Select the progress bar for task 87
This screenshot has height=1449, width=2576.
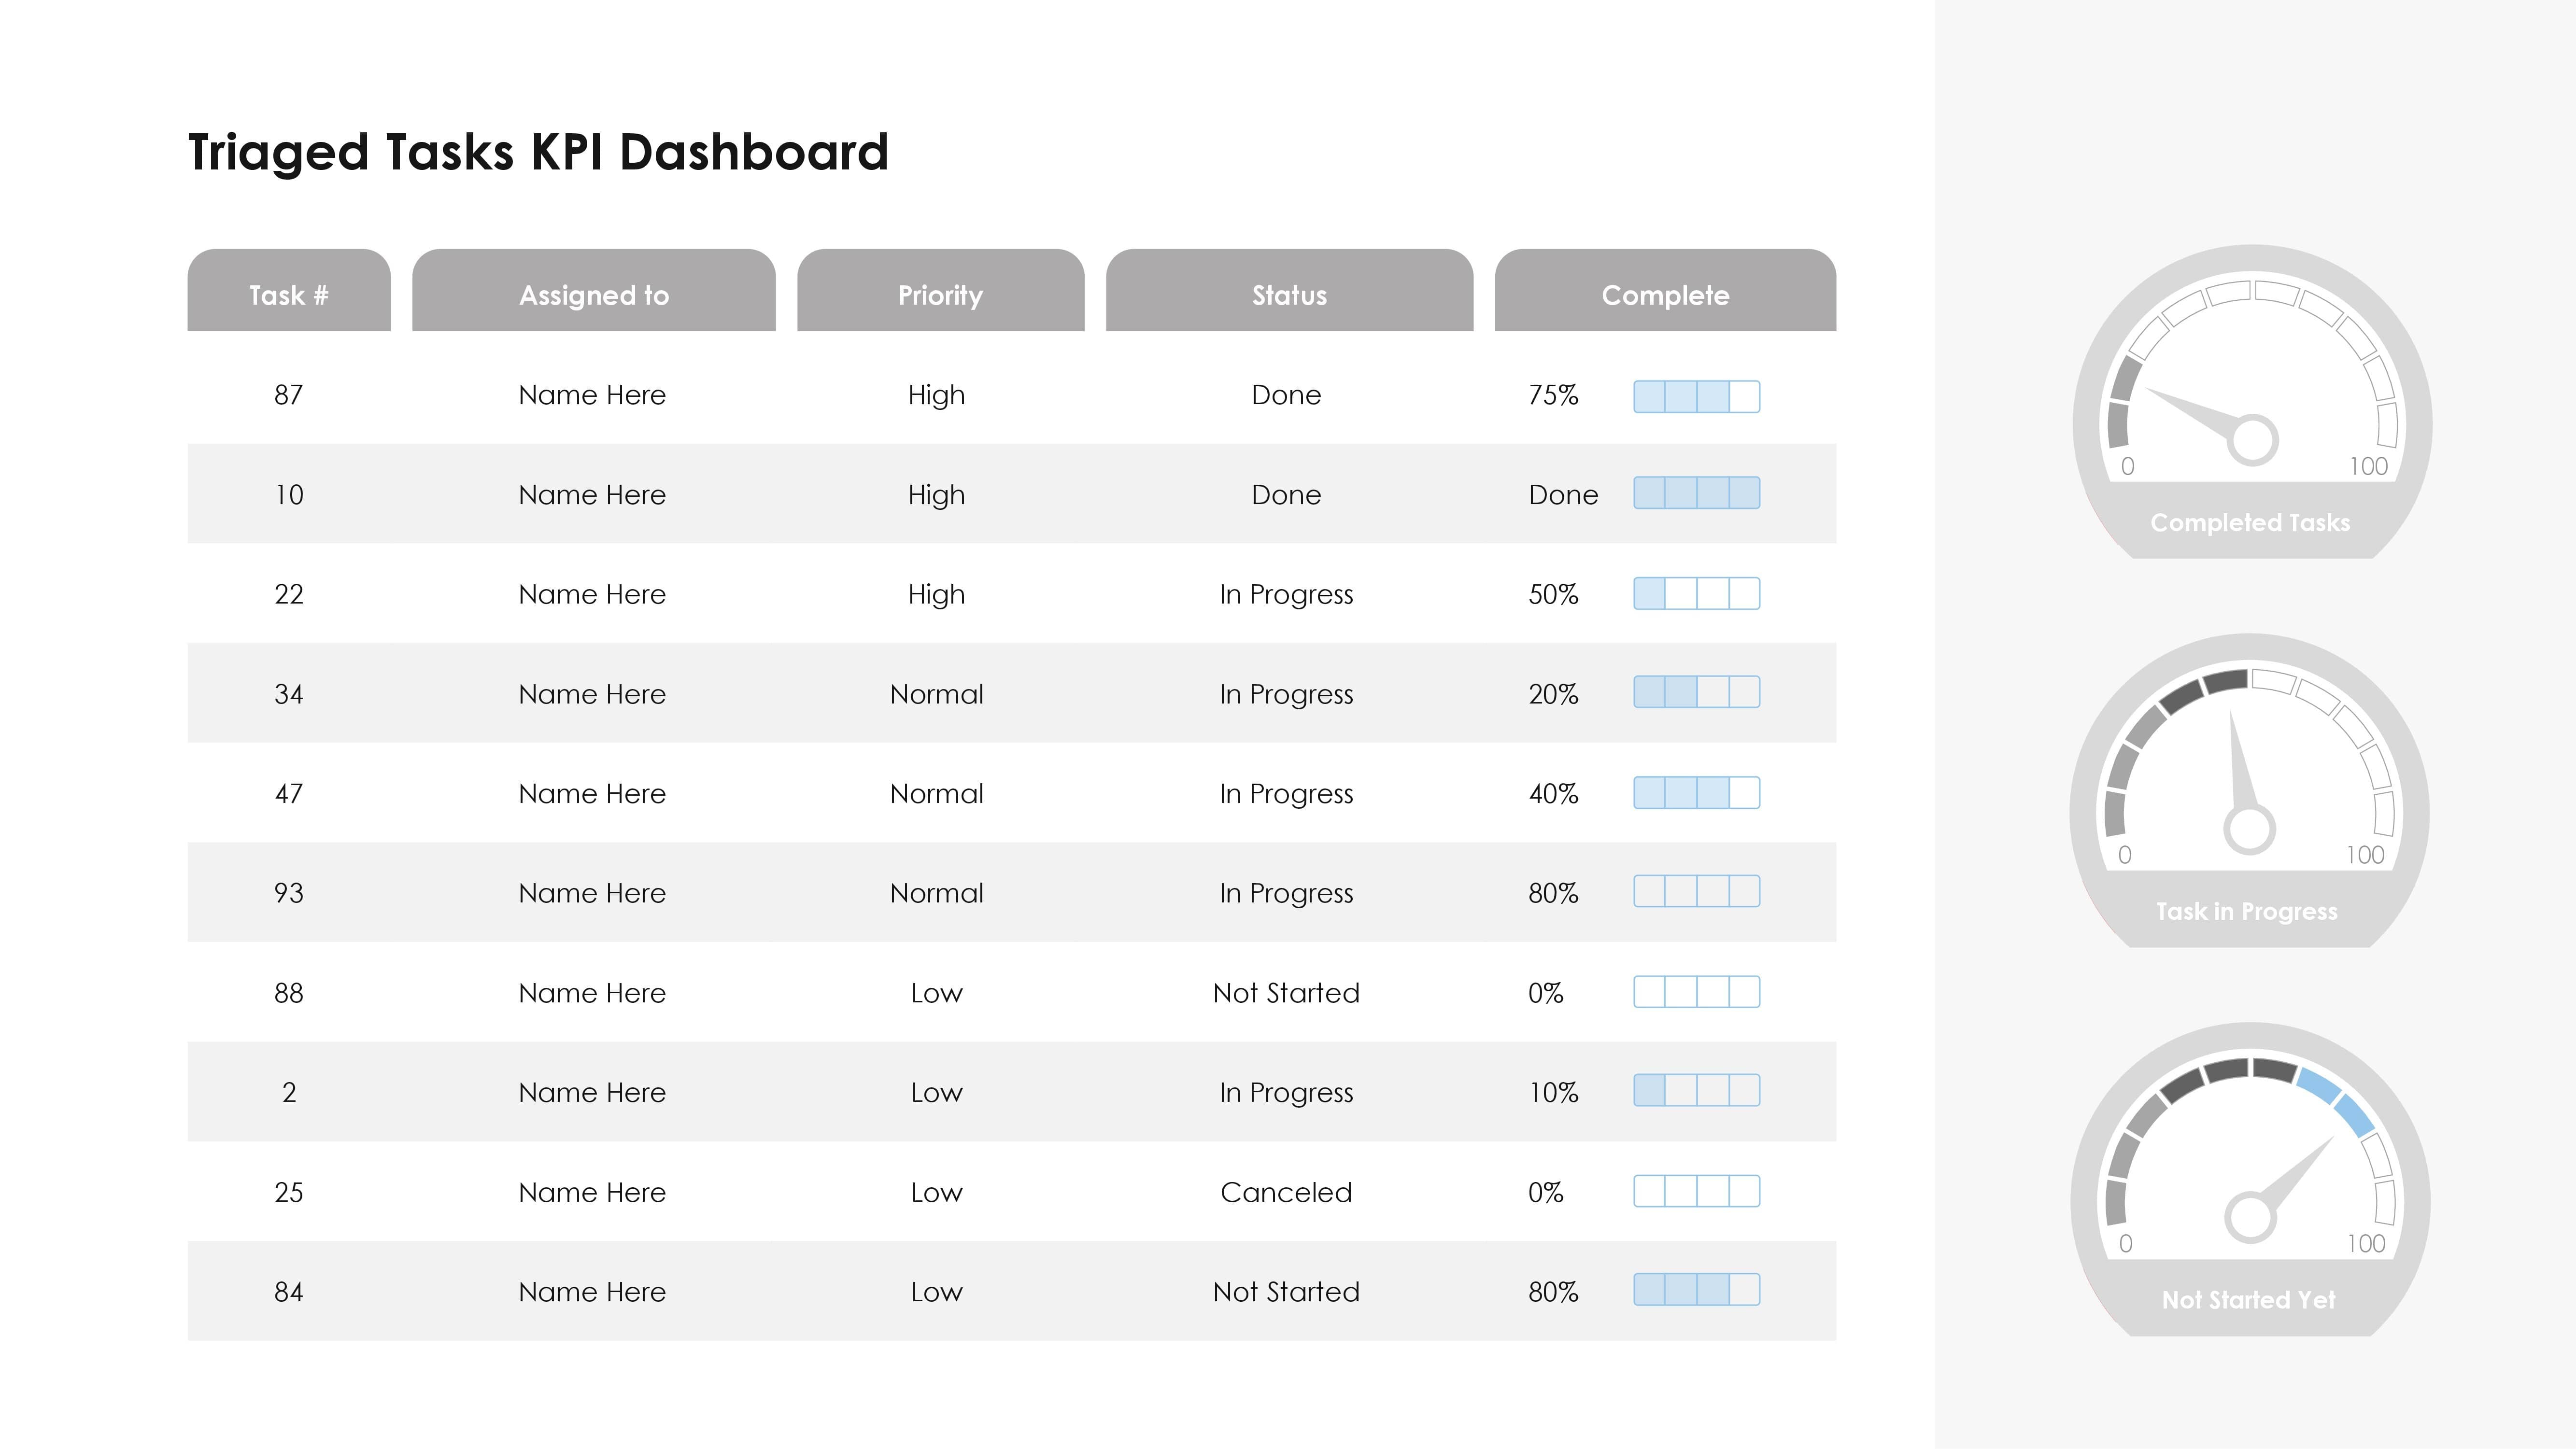click(x=1697, y=396)
